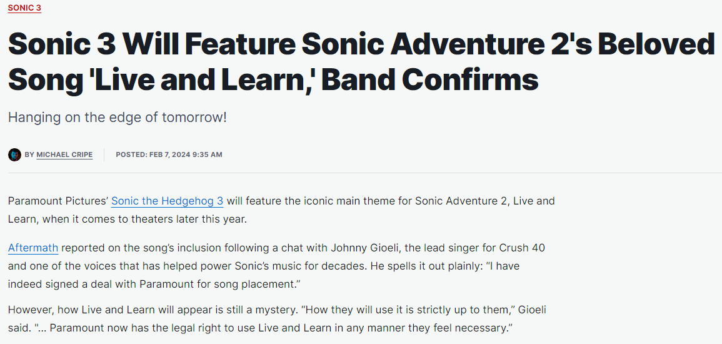Click 'Paramount Pictures'' at first paragraph start
Image resolution: width=722 pixels, height=344 pixels.
(57, 201)
